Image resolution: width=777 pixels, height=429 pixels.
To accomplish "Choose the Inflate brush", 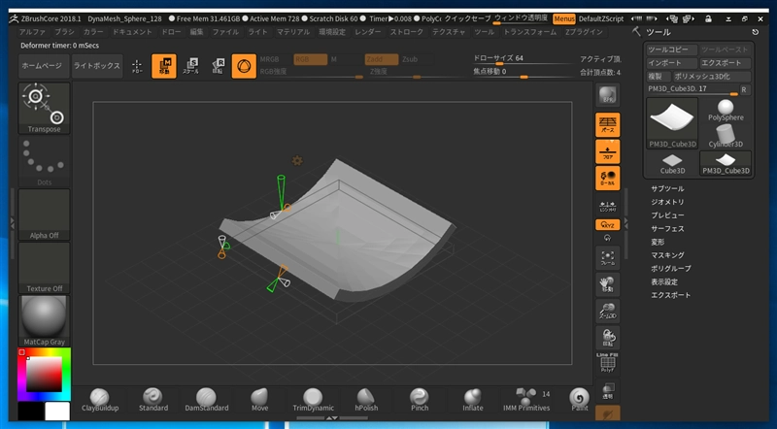I will pyautogui.click(x=473, y=400).
